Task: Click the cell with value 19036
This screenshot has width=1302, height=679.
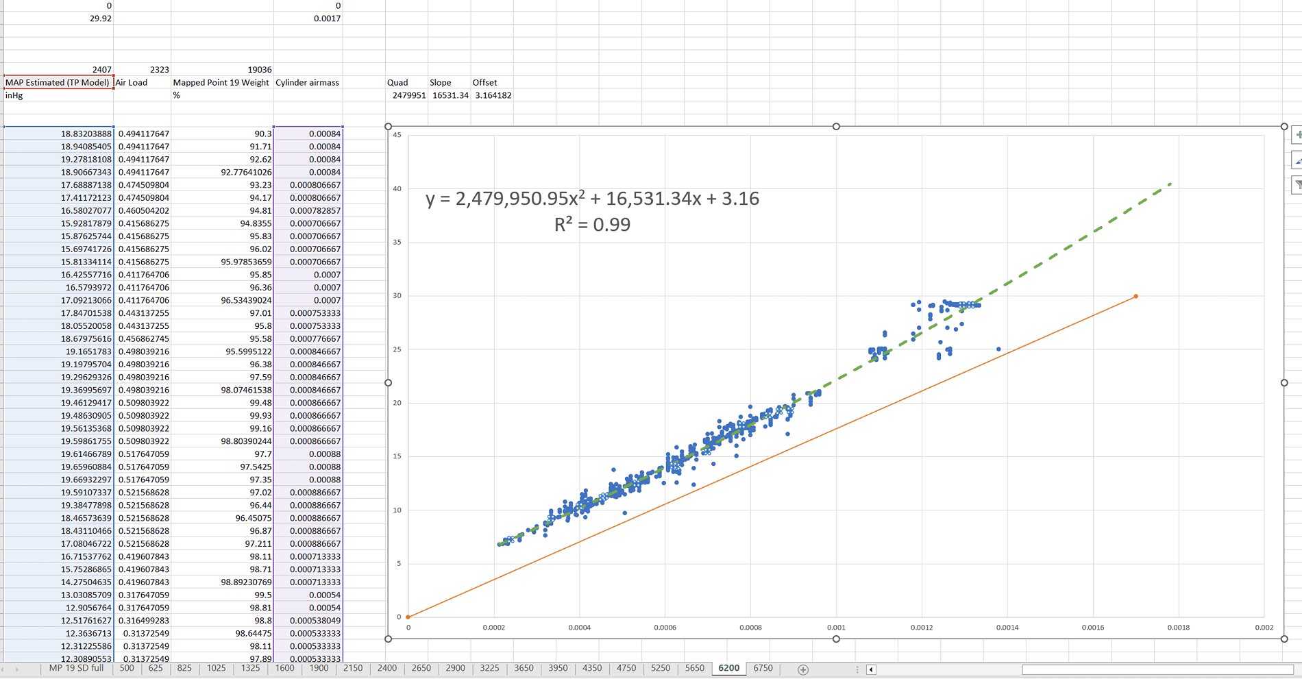Action: pos(222,69)
